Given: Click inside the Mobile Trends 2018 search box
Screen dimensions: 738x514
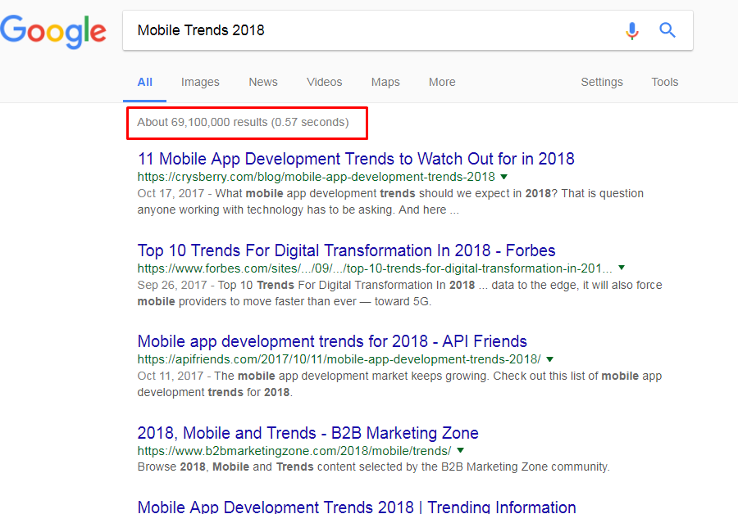Looking at the screenshot, I should tap(369, 31).
